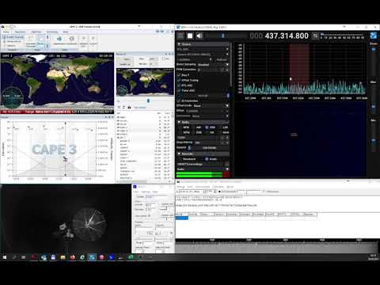Click the SDR# logo icon at top right

coord(374,36)
